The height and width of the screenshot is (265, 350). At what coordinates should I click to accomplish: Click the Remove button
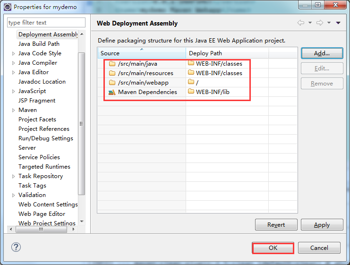(322, 84)
